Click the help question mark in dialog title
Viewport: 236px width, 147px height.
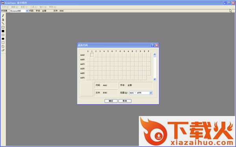tap(153, 45)
